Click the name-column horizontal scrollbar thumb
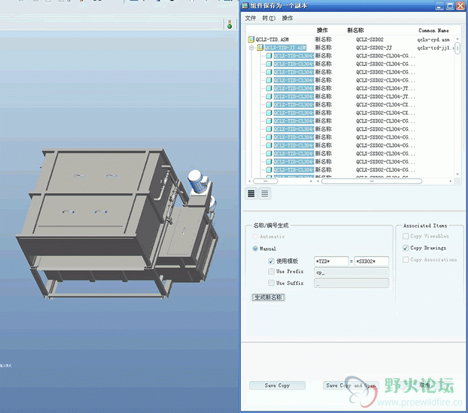468x413 pixels. (265, 181)
